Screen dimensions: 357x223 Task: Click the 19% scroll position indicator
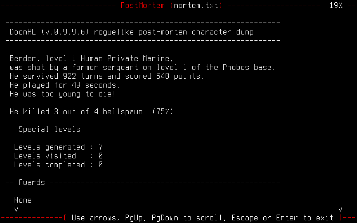click(x=336, y=5)
